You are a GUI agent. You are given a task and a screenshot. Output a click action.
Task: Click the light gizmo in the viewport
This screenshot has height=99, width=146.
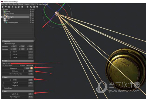click(x=57, y=14)
